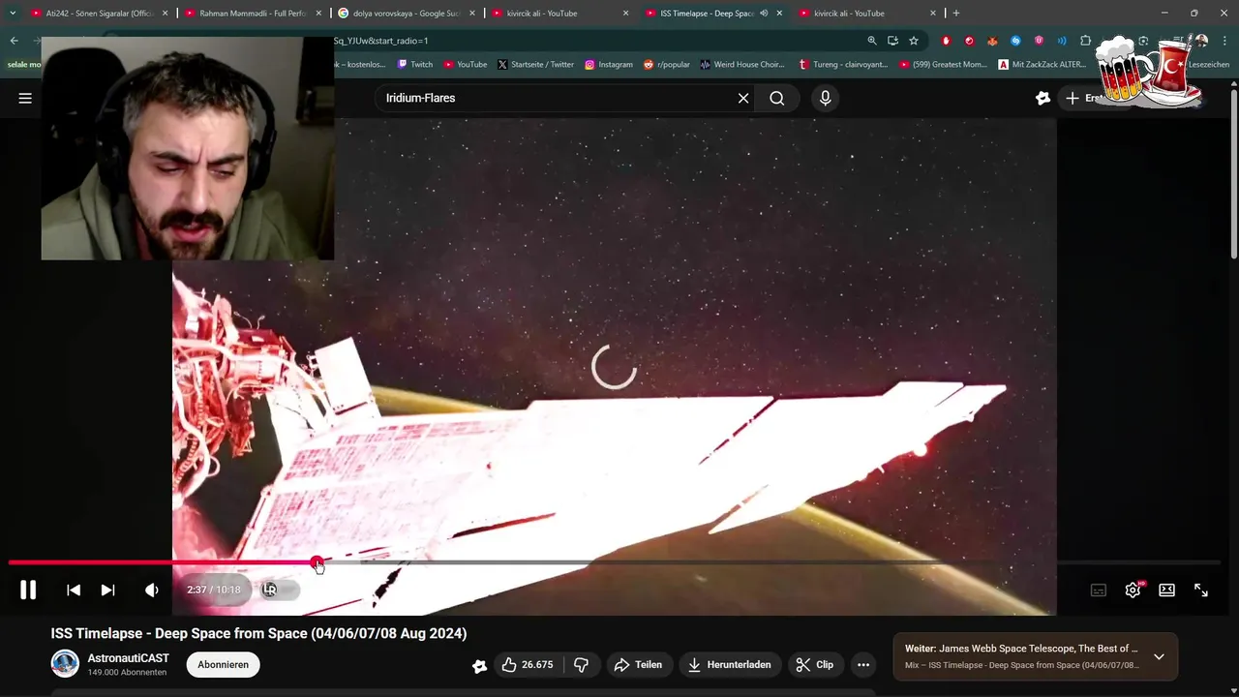Open the Greatest Mom bookmark
Screen dimensions: 1239x697
point(944,64)
